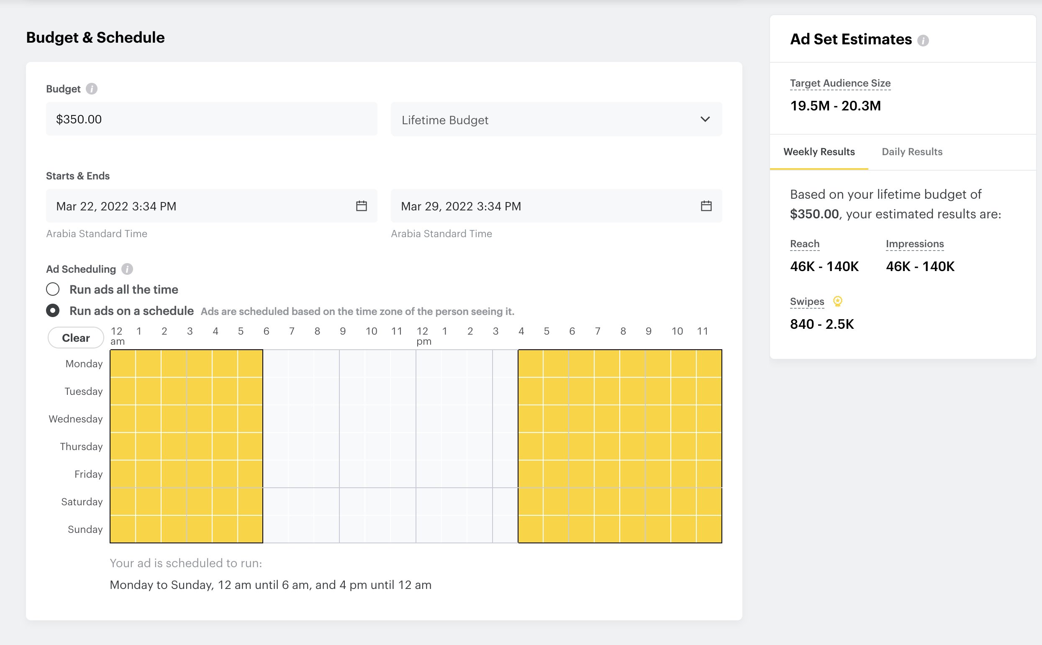The height and width of the screenshot is (645, 1042).
Task: Click the Wednesday row label
Action: pyautogui.click(x=75, y=419)
